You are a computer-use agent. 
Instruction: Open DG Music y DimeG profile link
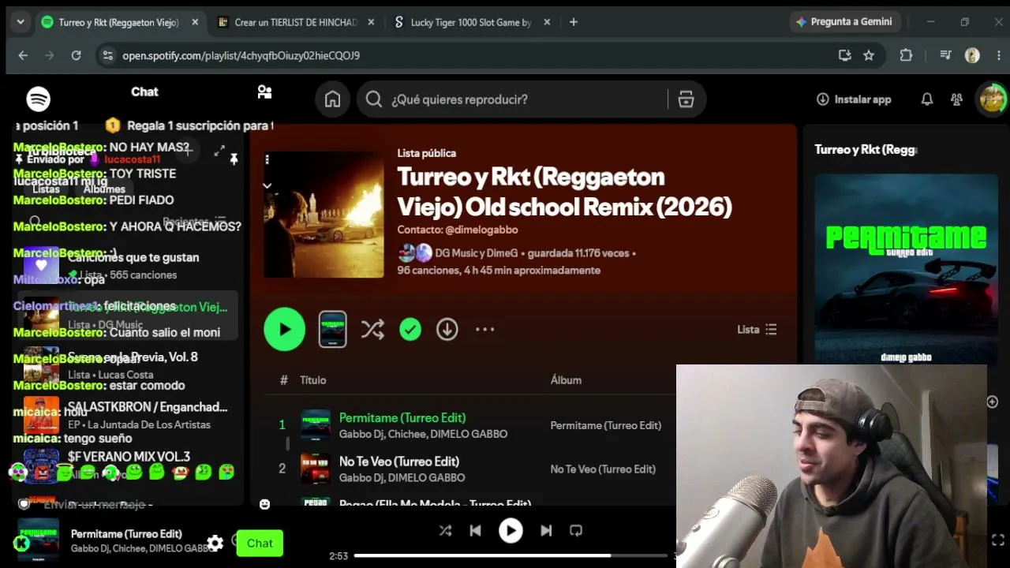coord(477,253)
